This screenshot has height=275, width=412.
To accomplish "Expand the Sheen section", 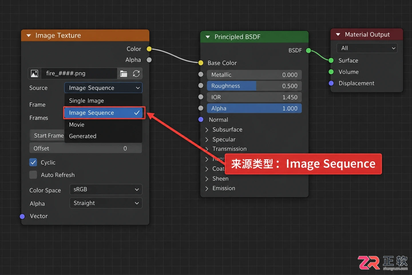I will pos(207,179).
